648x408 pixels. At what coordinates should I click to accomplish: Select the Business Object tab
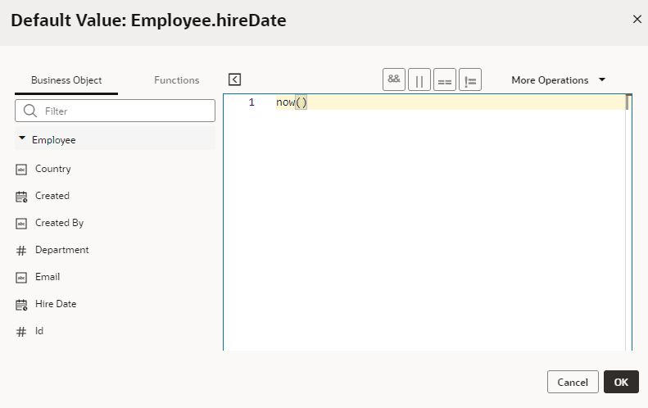click(66, 80)
